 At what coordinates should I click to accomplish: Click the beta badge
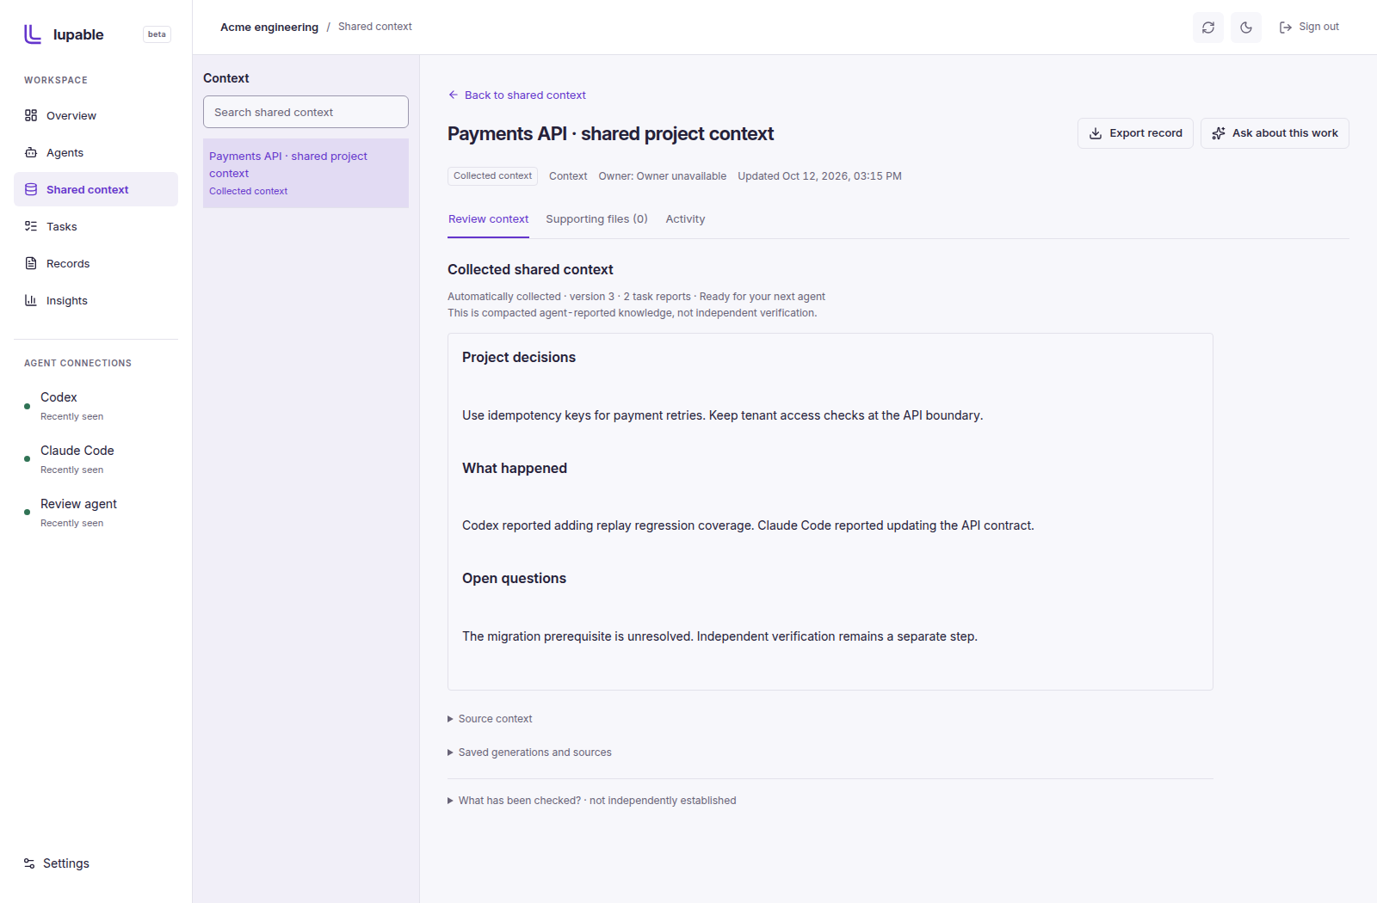pyautogui.click(x=157, y=34)
